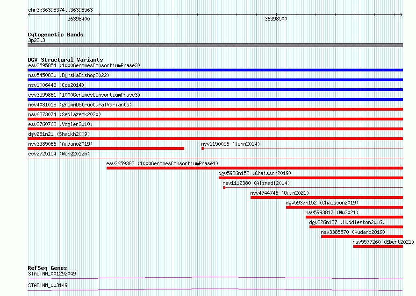Viewport: 416px width, 296px height.
Task: Open dgv5937n152 (Chaisson2019) variant
Action: [x=322, y=203]
